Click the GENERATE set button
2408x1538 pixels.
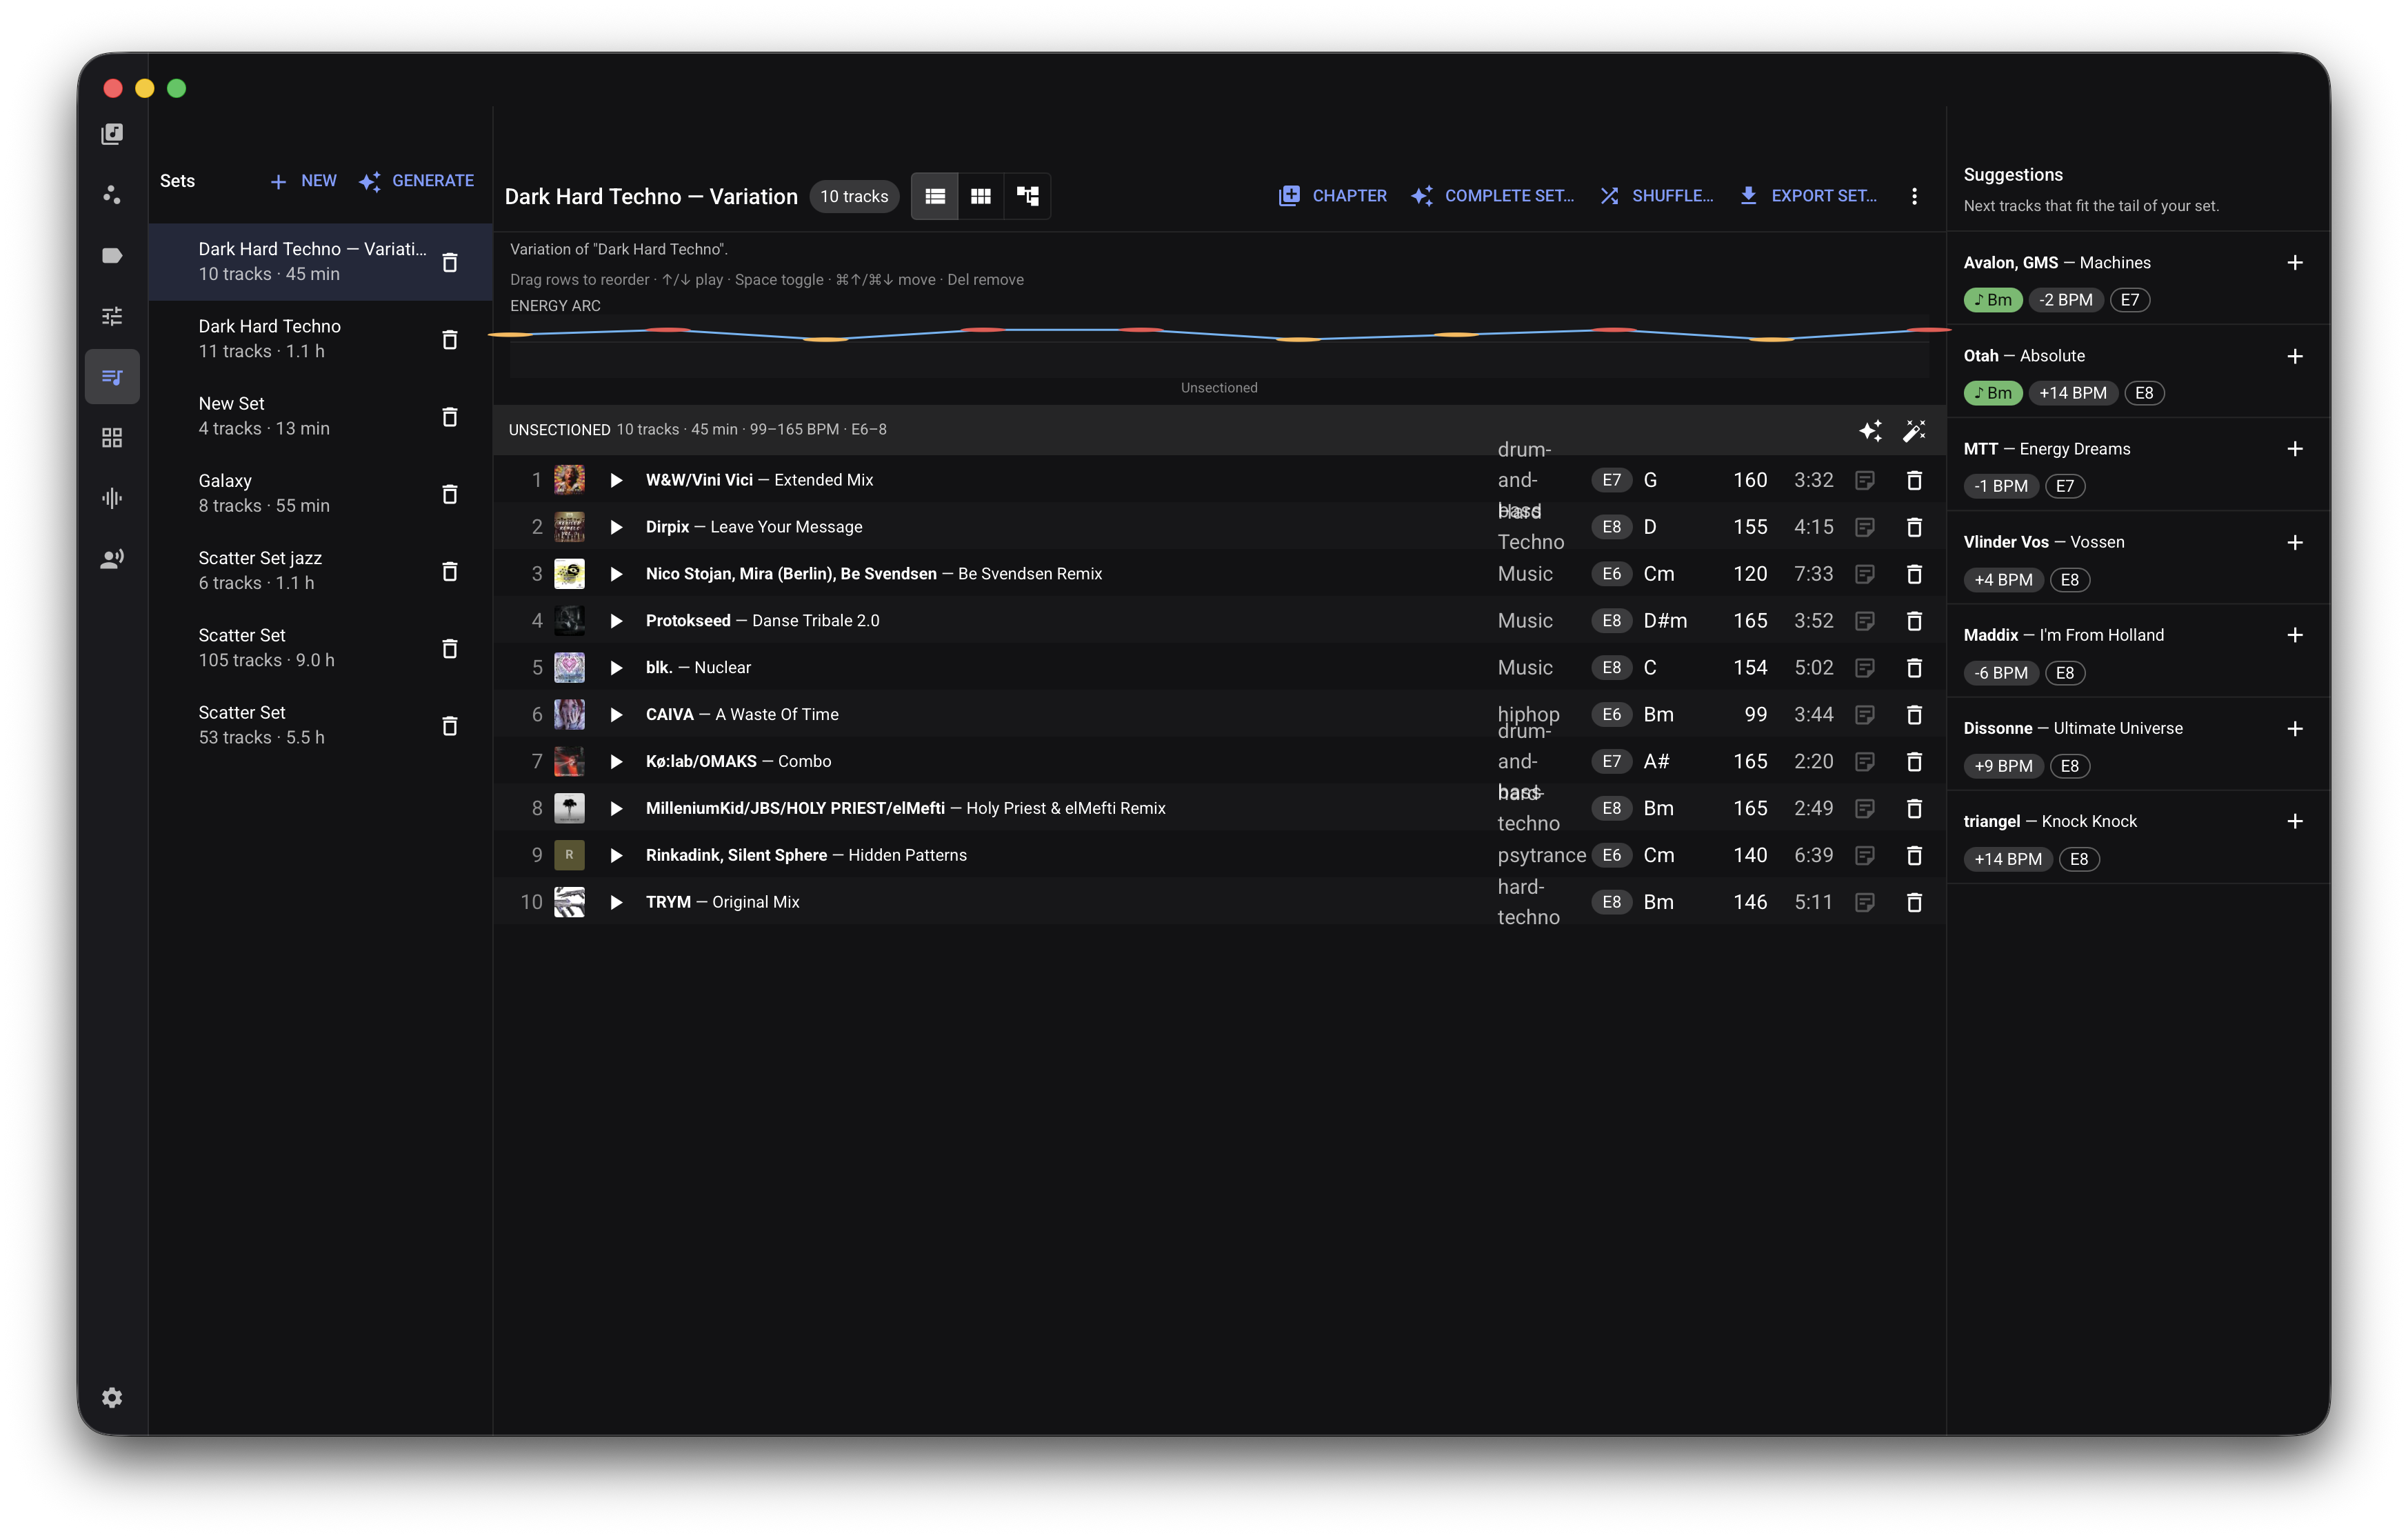(416, 181)
